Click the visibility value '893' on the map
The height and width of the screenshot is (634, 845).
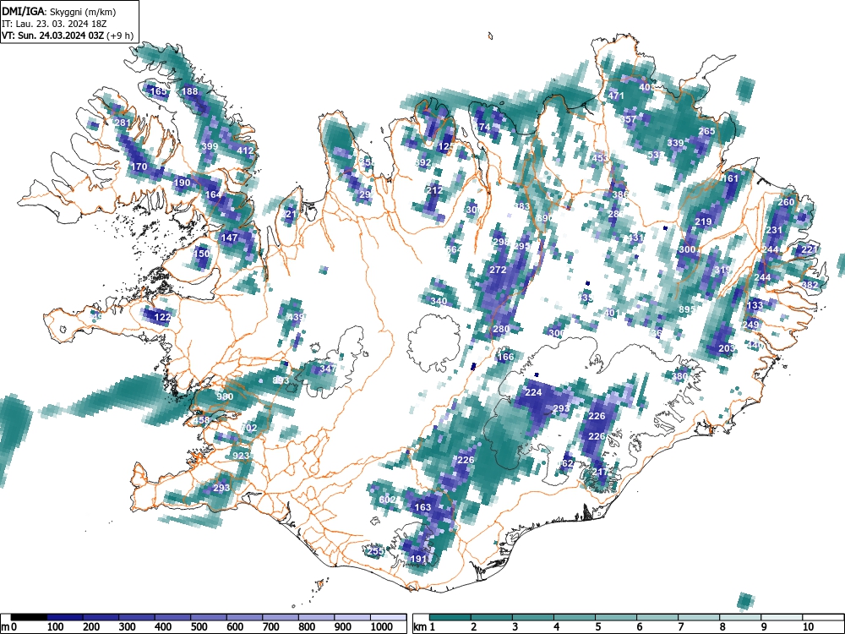point(281,380)
